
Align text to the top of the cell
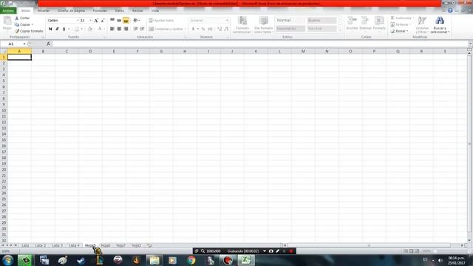(x=112, y=20)
